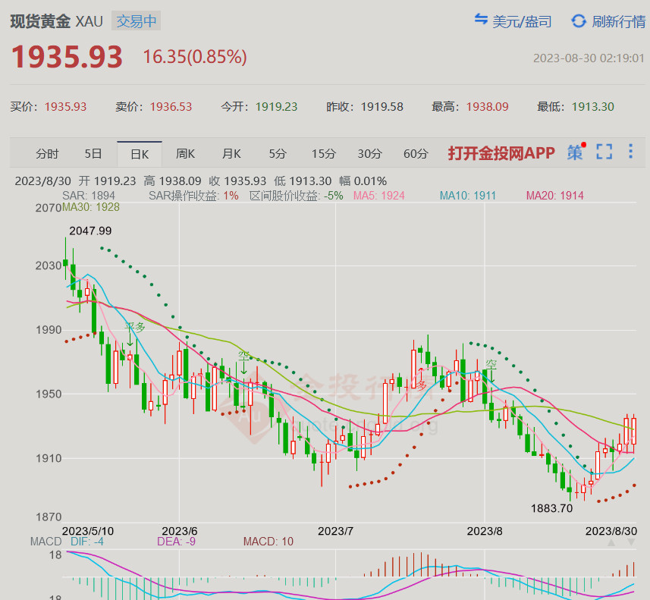650x600 pixels.
Task: Select the 月K monthly candlestick tab
Action: pyautogui.click(x=231, y=154)
